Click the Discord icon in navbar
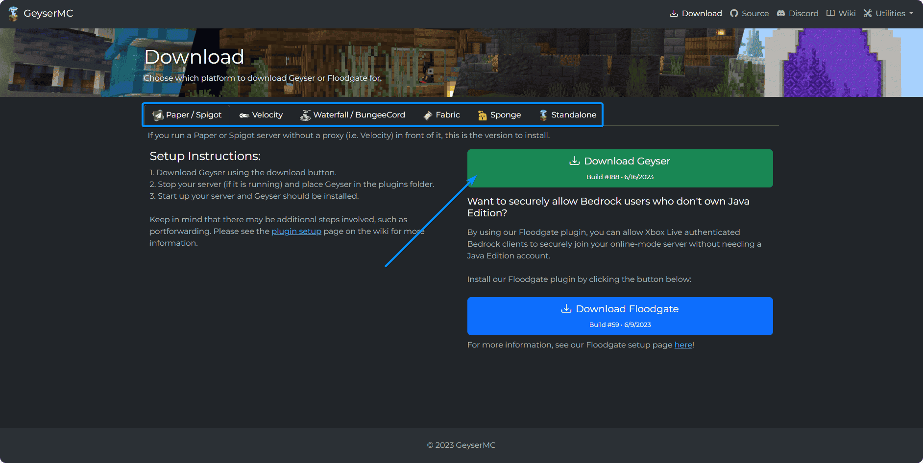 pyautogui.click(x=781, y=14)
